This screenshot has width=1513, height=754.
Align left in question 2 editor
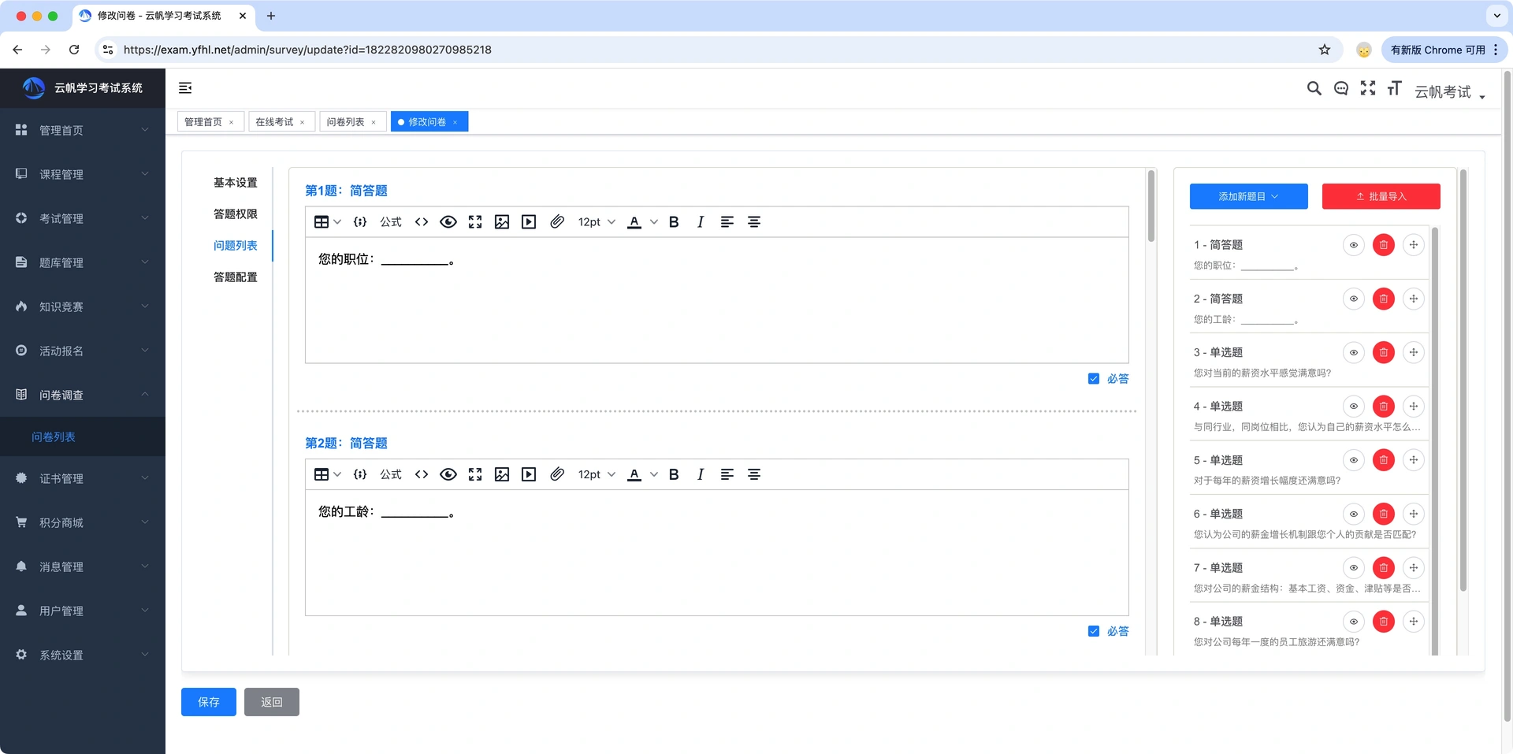pyautogui.click(x=727, y=474)
